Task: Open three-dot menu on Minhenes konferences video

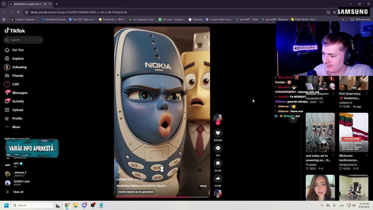Action: (x=366, y=155)
